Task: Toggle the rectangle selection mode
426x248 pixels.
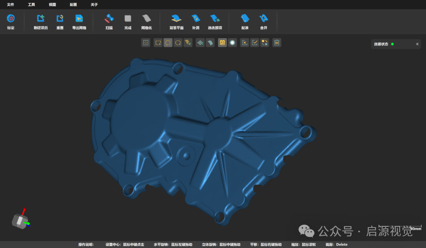Action: (158, 43)
